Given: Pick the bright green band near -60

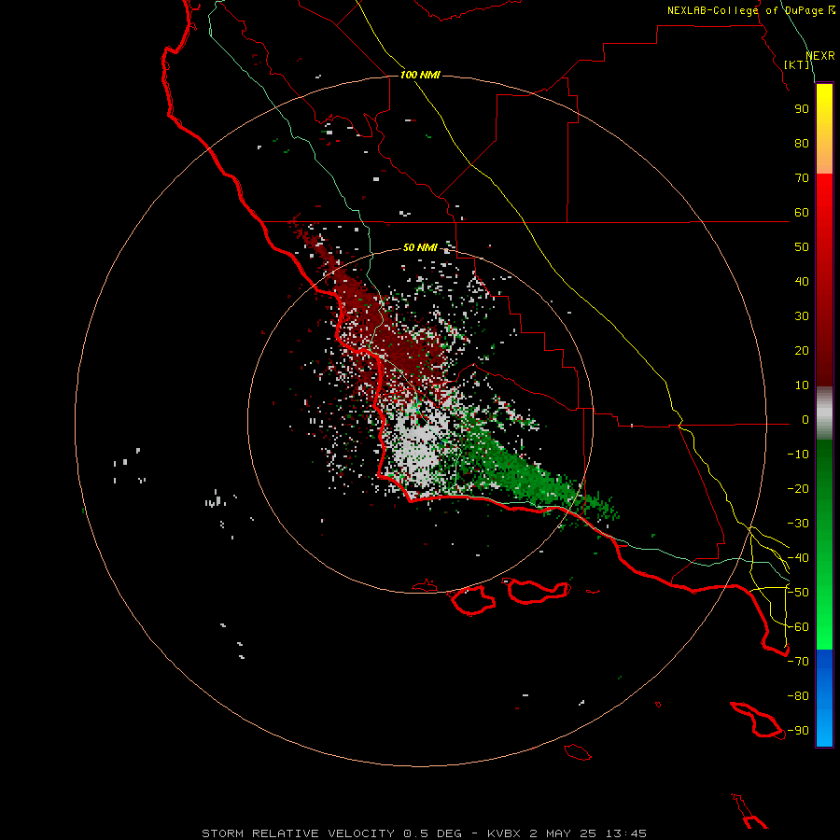Looking at the screenshot, I should point(824,627).
